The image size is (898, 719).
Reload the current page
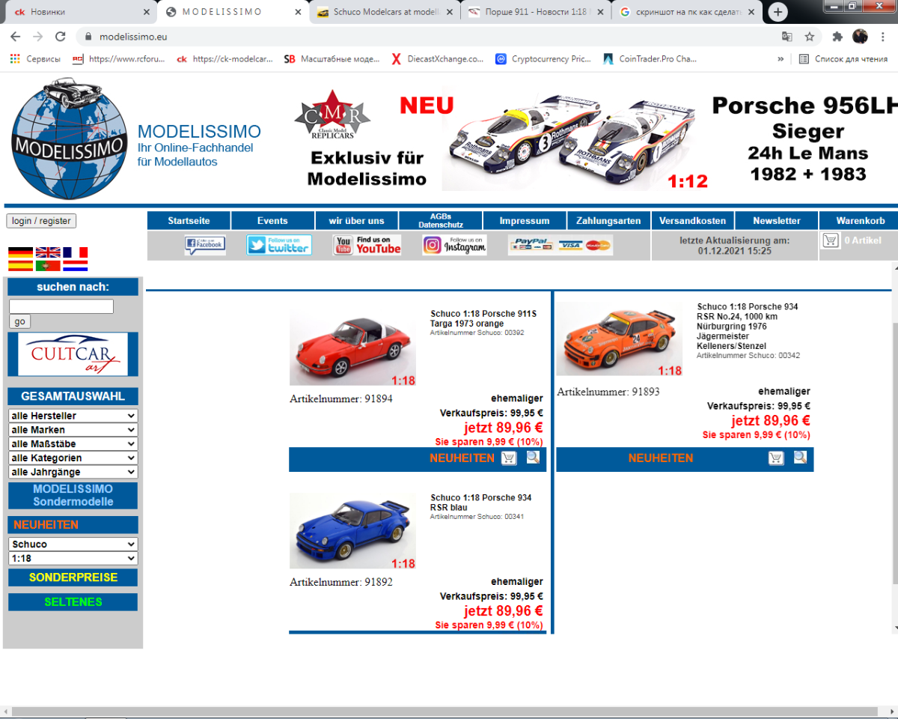coord(61,37)
